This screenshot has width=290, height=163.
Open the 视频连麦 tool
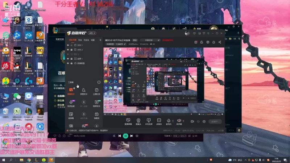tap(71, 104)
